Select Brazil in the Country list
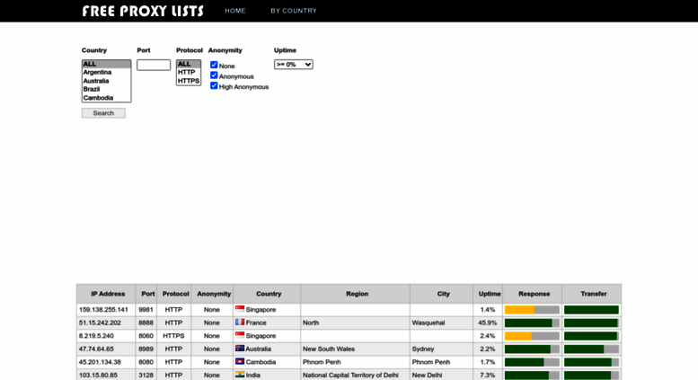The width and height of the screenshot is (698, 380). [106, 89]
